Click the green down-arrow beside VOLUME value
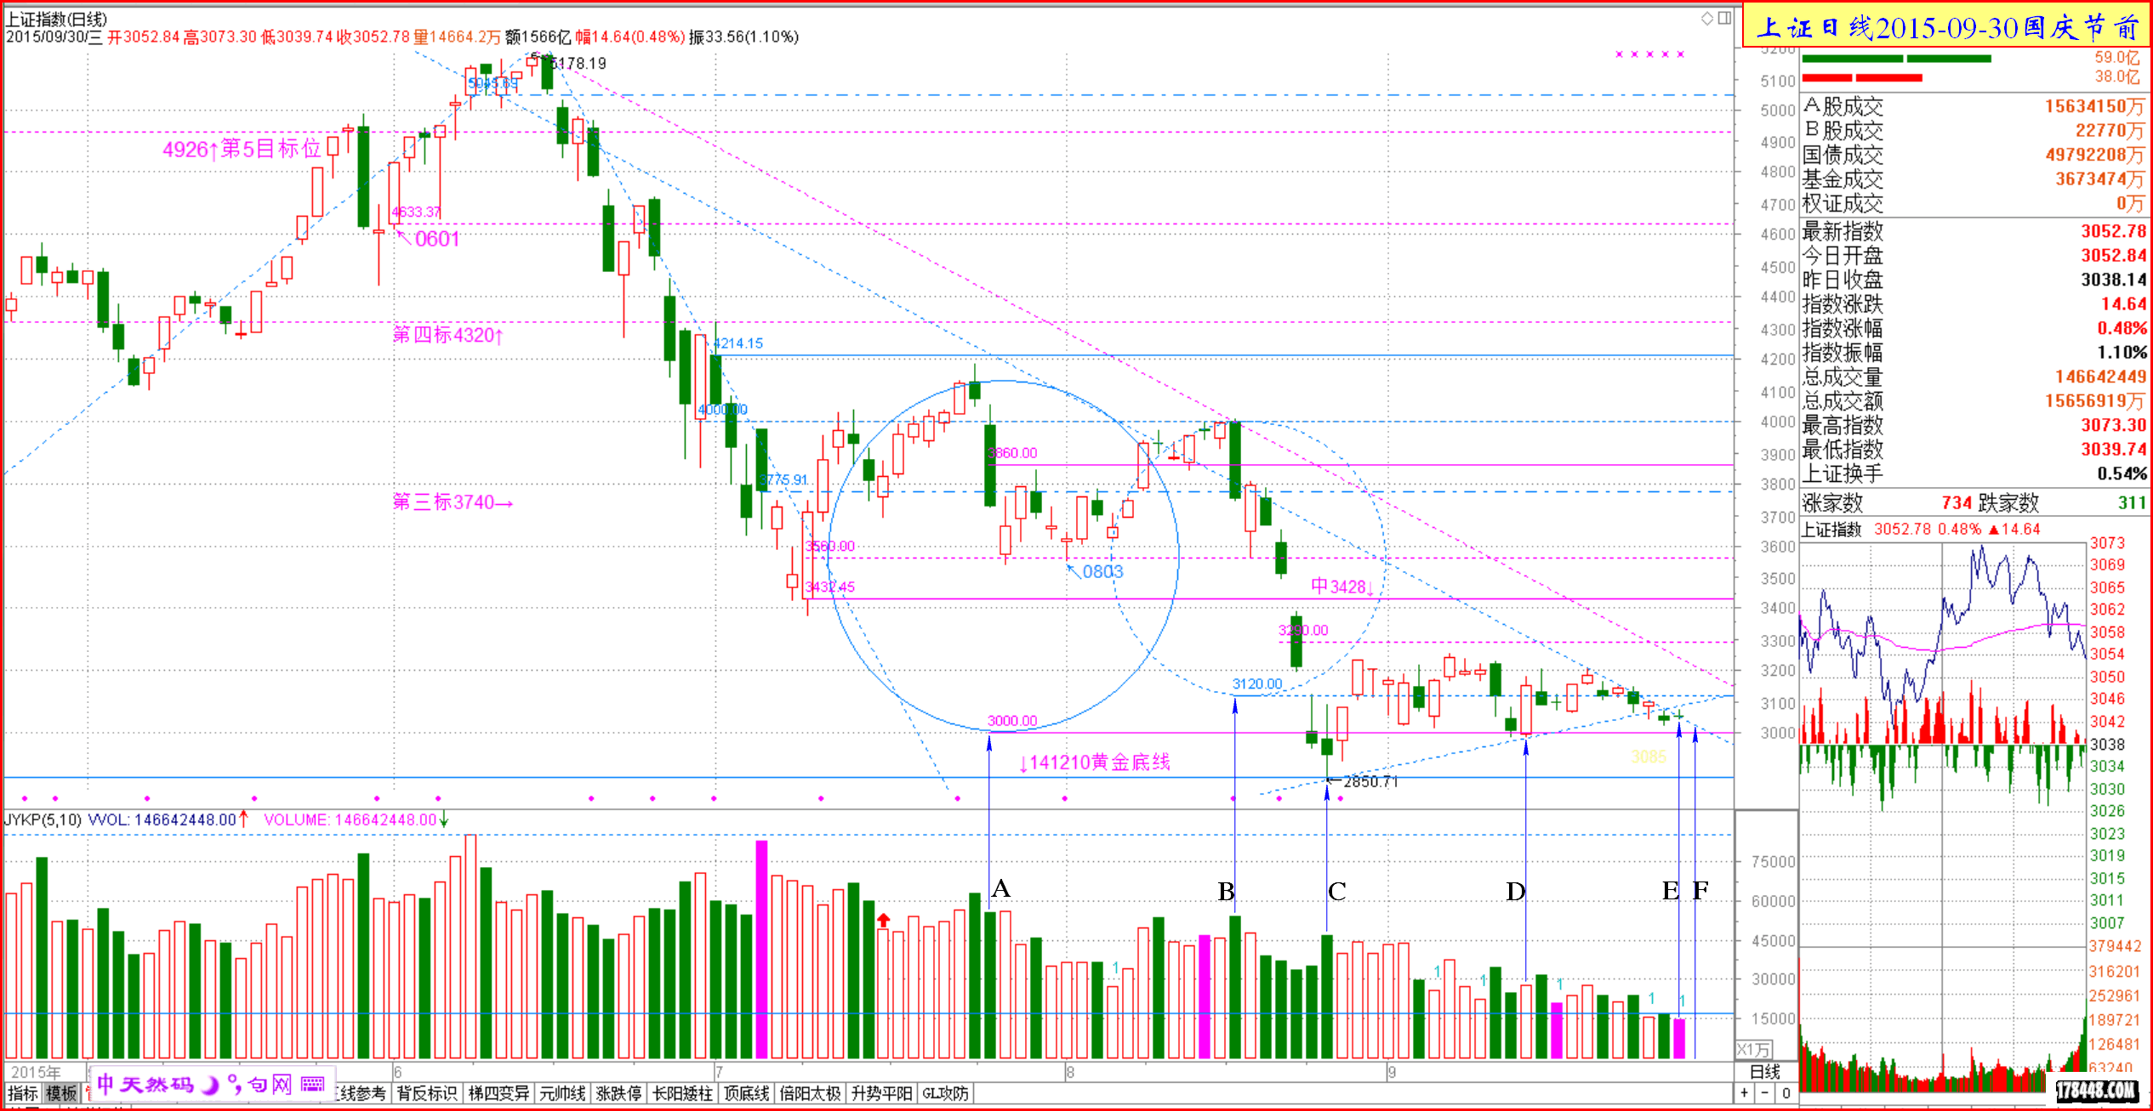2153x1111 pixels. pos(444,819)
